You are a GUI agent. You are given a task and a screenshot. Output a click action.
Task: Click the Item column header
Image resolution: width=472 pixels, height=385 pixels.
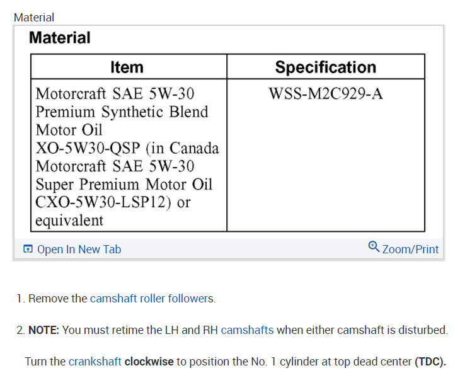point(127,67)
